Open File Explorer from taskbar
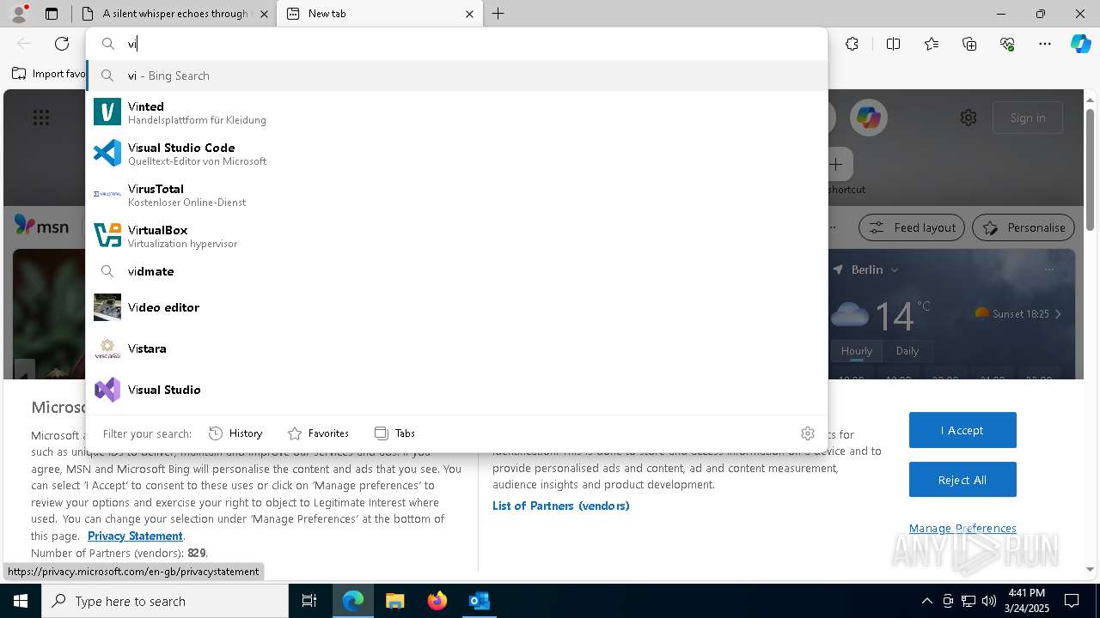This screenshot has width=1100, height=618. click(394, 601)
